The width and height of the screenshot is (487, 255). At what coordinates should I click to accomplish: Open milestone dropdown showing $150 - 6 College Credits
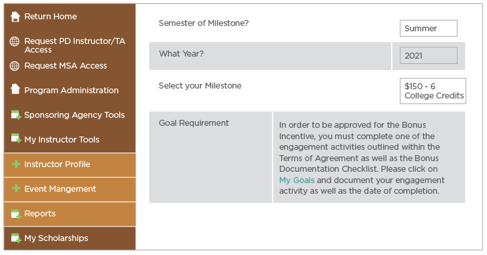click(x=432, y=91)
